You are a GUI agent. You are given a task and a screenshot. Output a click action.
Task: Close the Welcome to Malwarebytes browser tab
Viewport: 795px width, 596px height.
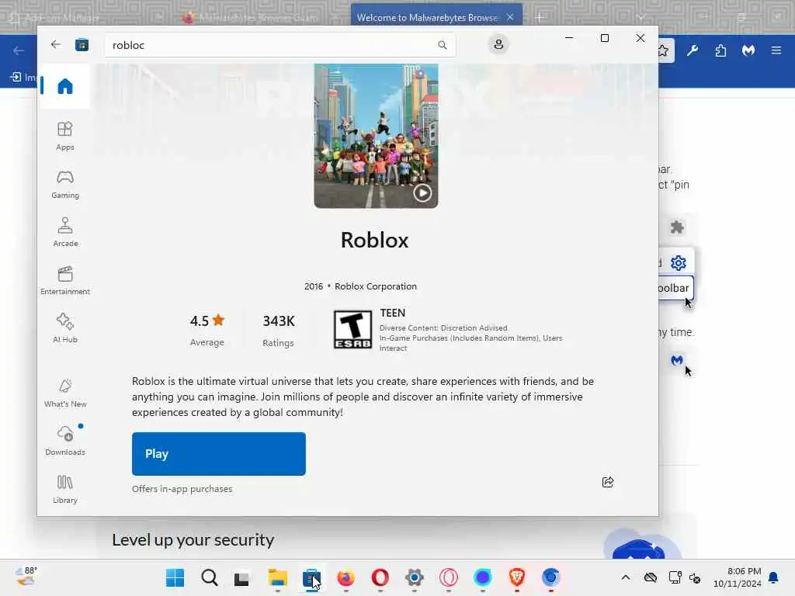click(510, 17)
